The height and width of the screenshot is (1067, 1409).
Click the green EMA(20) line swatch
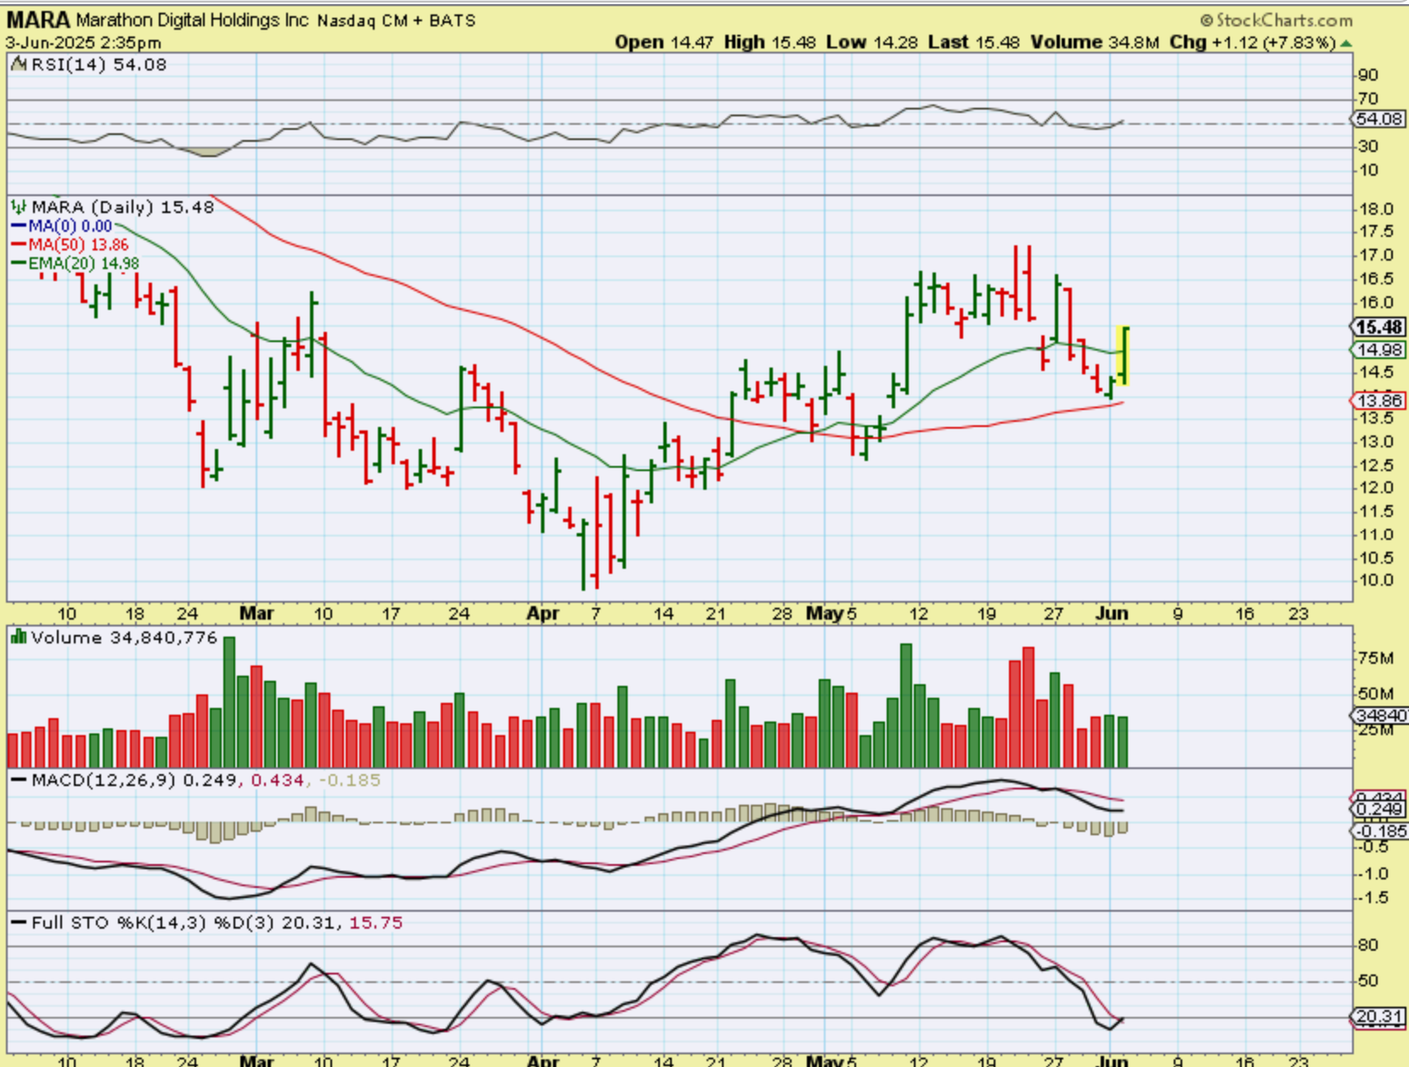click(19, 263)
